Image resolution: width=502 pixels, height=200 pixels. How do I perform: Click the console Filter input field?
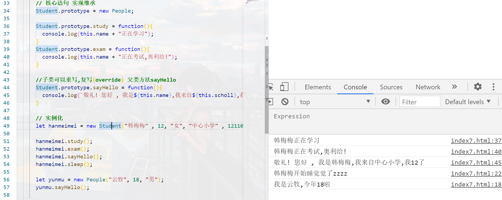click(x=419, y=102)
